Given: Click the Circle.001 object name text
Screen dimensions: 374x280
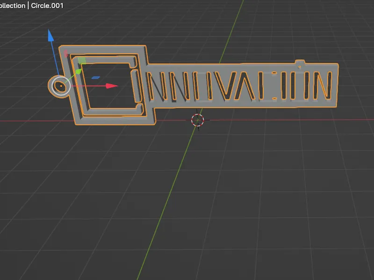Looking at the screenshot, I should (x=47, y=6).
